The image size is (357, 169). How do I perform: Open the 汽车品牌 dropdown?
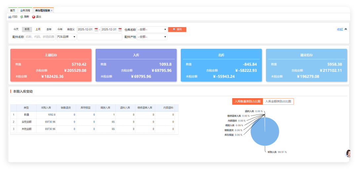(x=66, y=37)
